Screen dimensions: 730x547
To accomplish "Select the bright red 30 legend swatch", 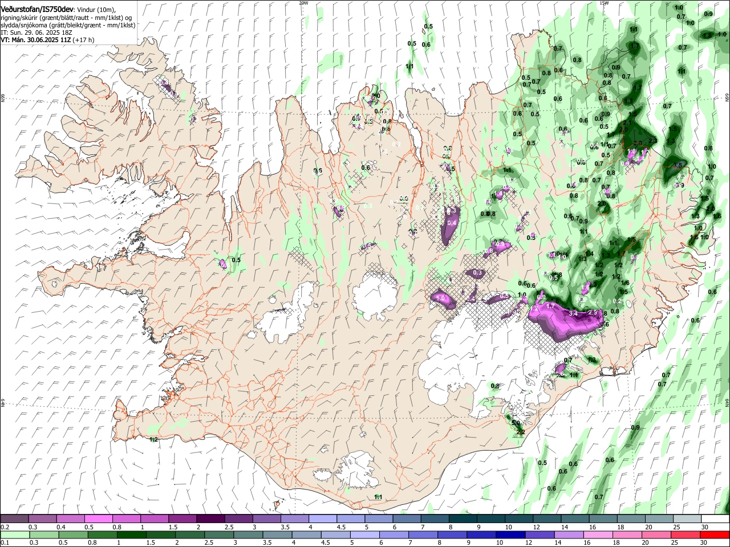I will [715, 534].
